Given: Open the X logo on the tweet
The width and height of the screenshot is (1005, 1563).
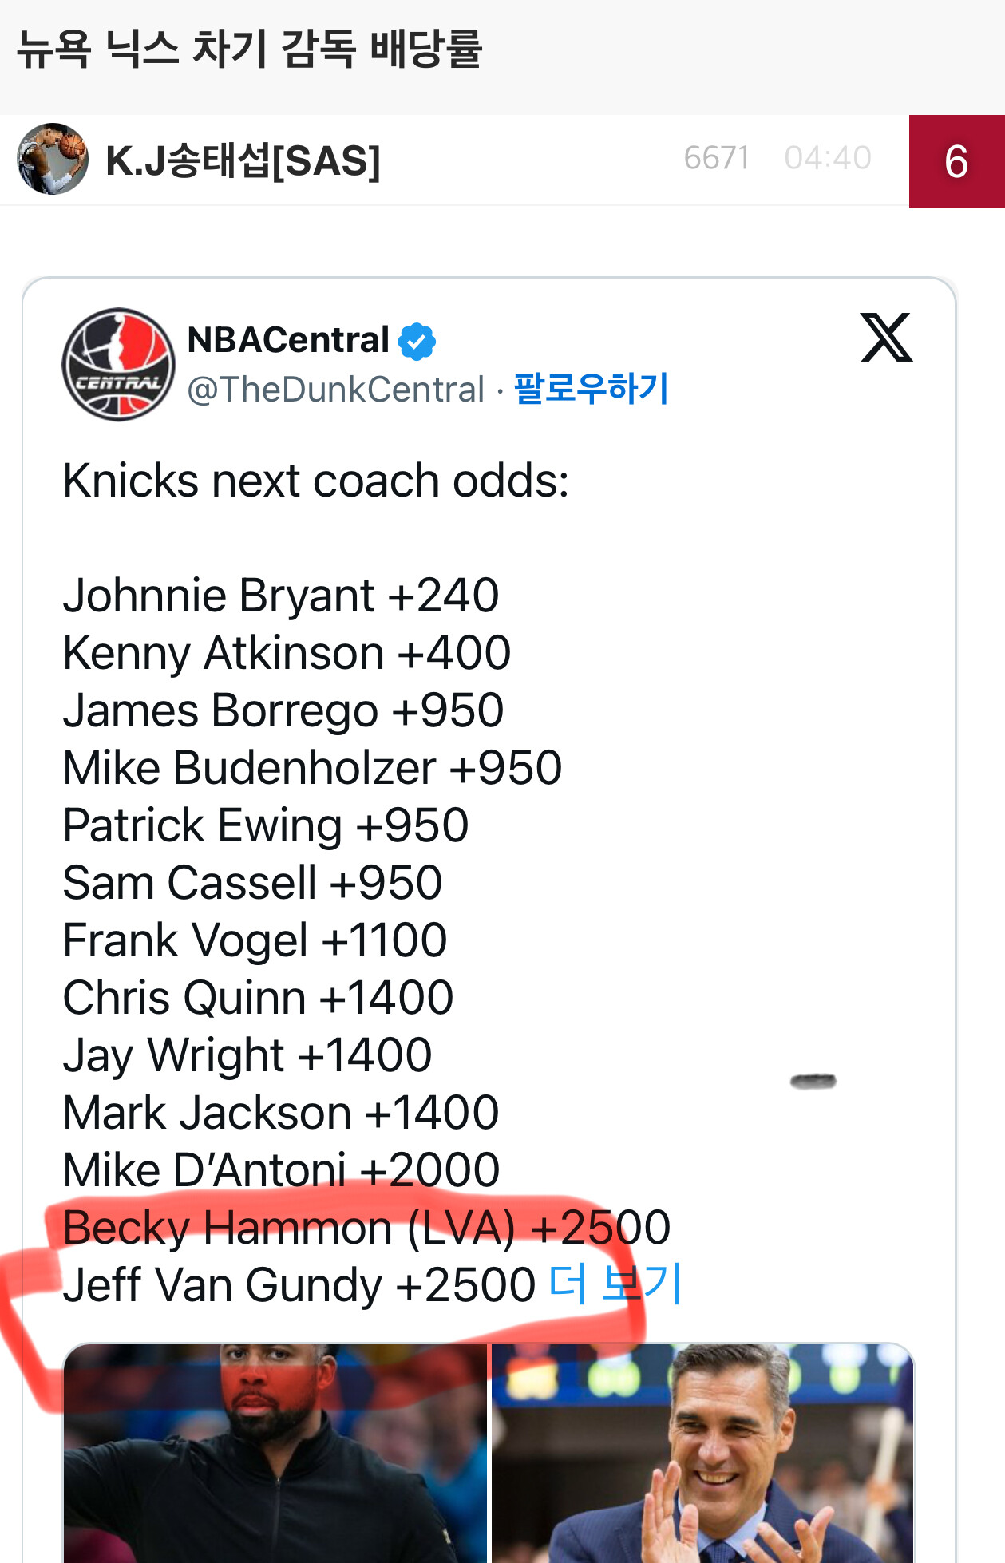Looking at the screenshot, I should (x=886, y=338).
